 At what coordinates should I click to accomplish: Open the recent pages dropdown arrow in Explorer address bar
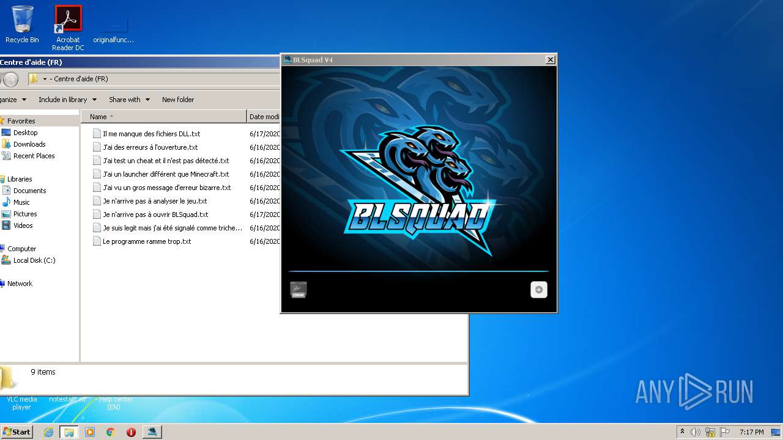pyautogui.click(x=45, y=79)
